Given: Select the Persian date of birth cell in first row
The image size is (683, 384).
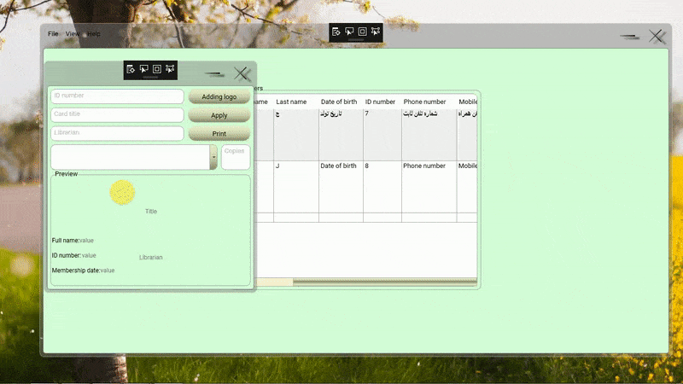Looking at the screenshot, I should 341,135.
